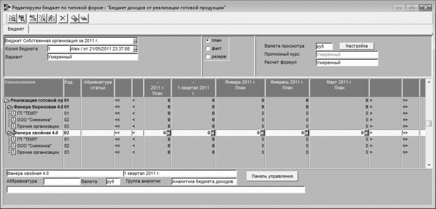
Task: Click the X delete toolbar icon
Action: [63, 19]
